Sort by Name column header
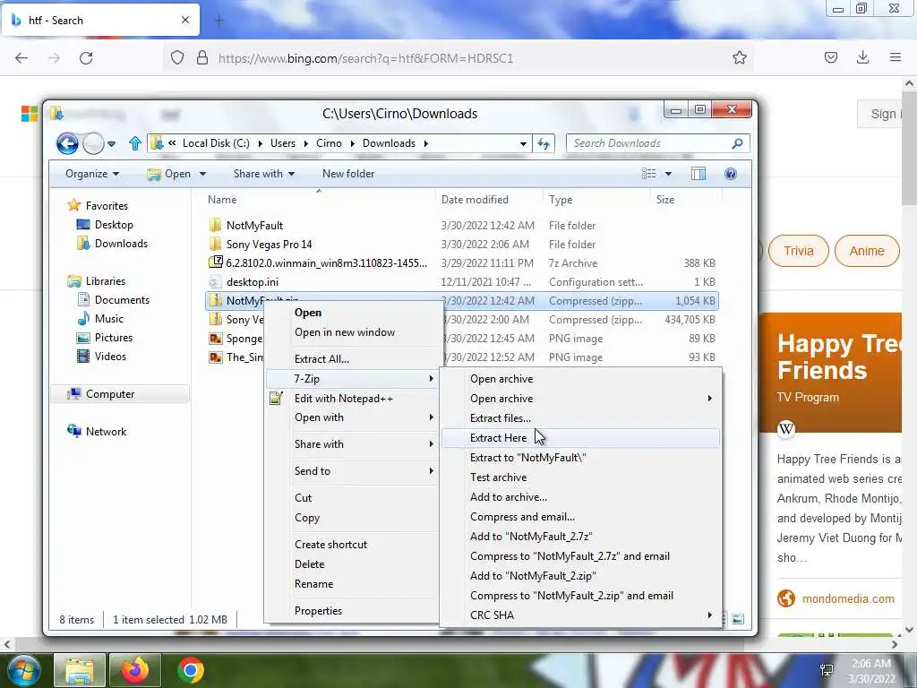The image size is (917, 688). 318,200
